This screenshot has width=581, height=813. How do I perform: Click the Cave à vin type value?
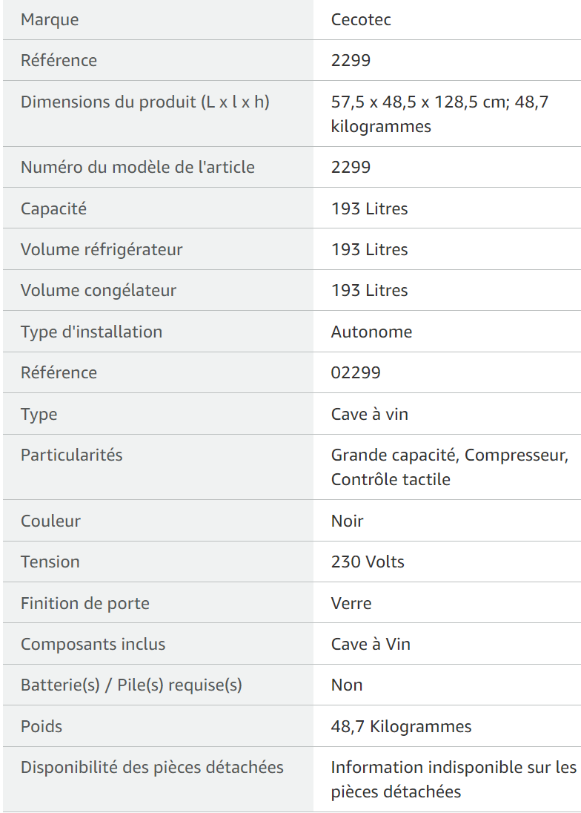tap(370, 414)
